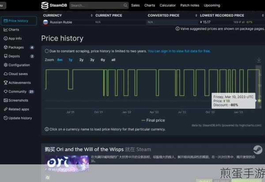Click the Configuration gear icon

pyautogui.click(x=6, y=65)
